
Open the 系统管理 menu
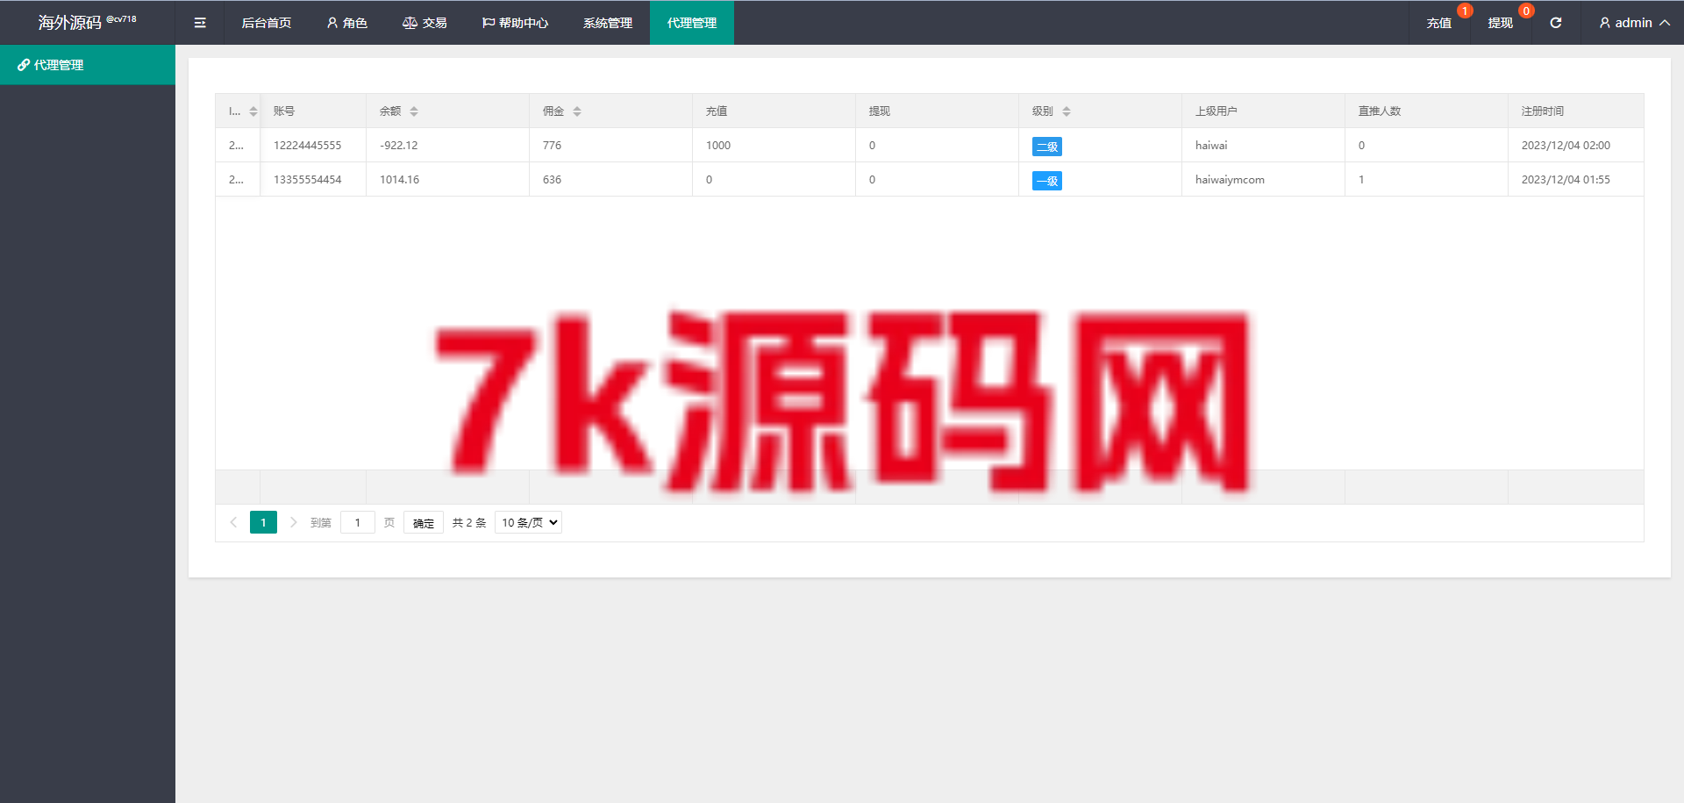coord(608,23)
